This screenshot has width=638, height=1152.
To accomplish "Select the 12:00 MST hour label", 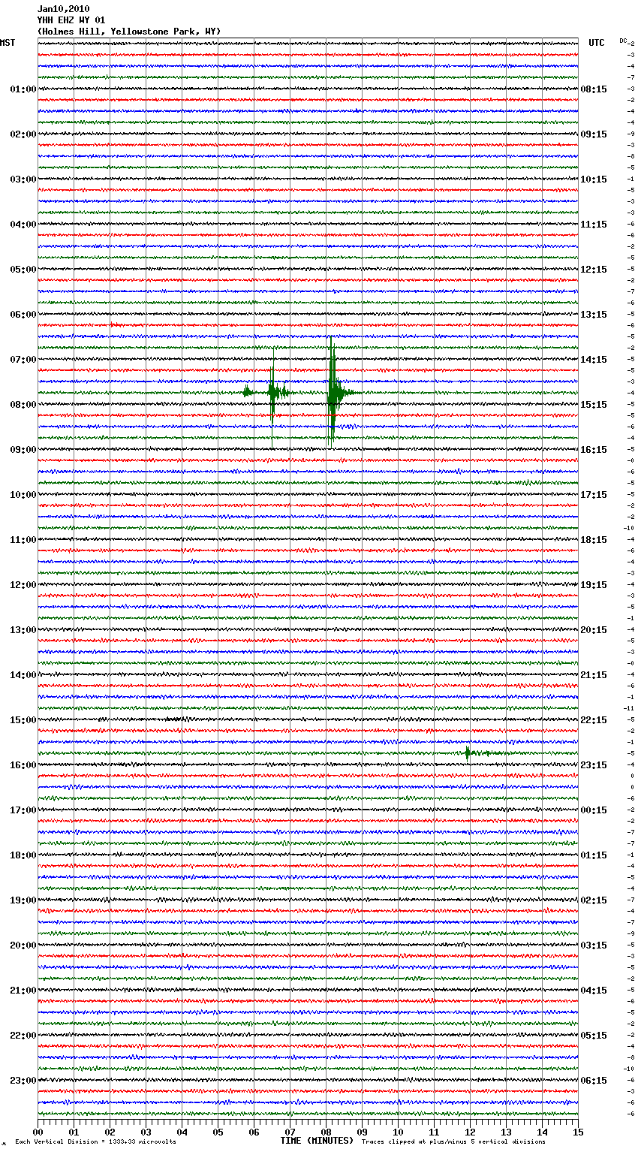I will (x=23, y=585).
